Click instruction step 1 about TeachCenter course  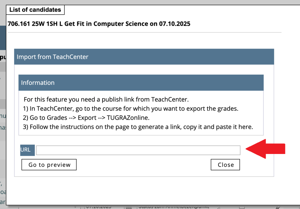pyautogui.click(x=131, y=109)
